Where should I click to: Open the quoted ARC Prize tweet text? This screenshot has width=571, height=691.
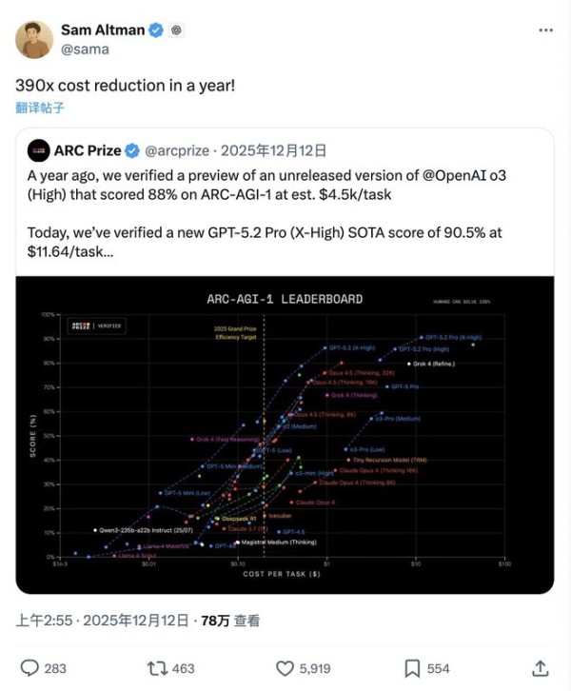pos(276,214)
